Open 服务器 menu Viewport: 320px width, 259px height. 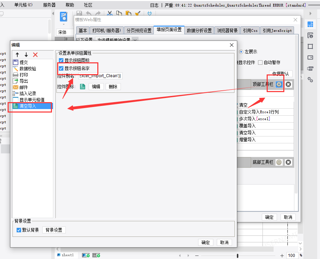point(50,5)
